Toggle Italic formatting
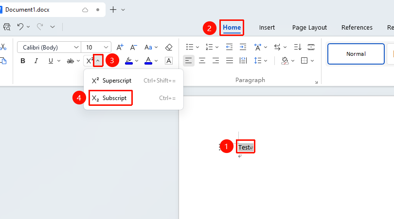 point(36,61)
